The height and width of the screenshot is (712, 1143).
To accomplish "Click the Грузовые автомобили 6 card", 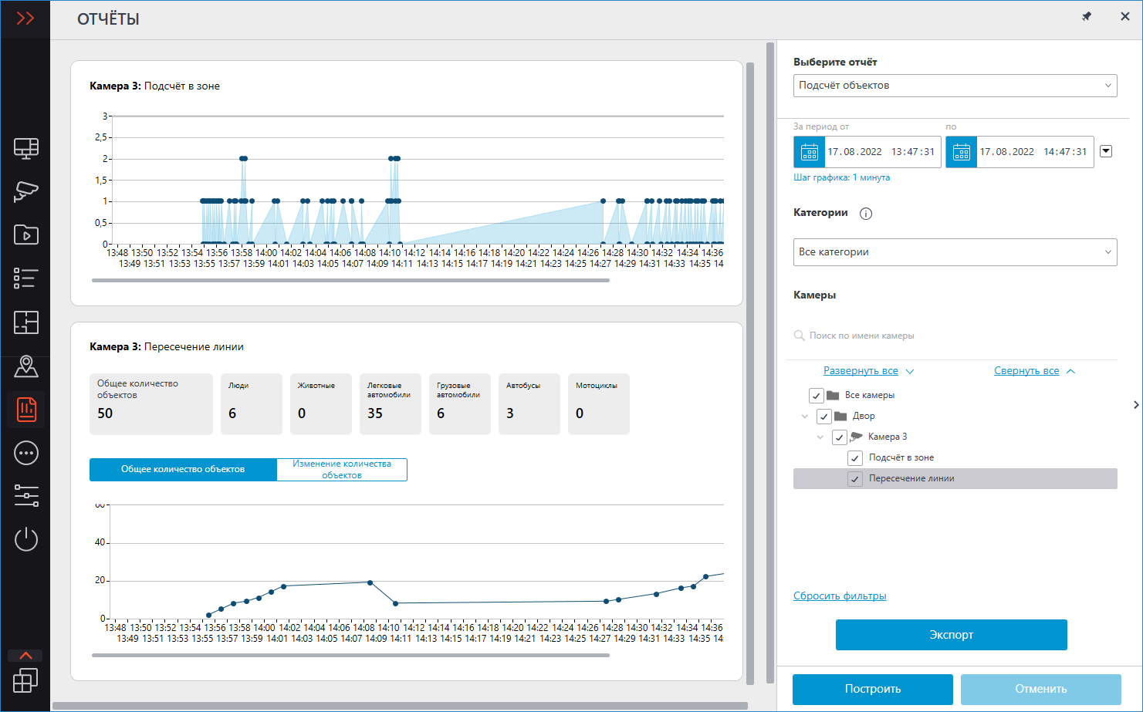I will [460, 404].
